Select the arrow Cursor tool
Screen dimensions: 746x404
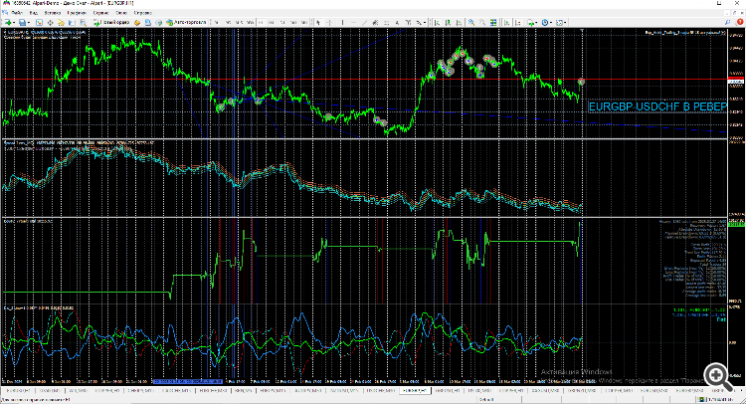pos(318,22)
